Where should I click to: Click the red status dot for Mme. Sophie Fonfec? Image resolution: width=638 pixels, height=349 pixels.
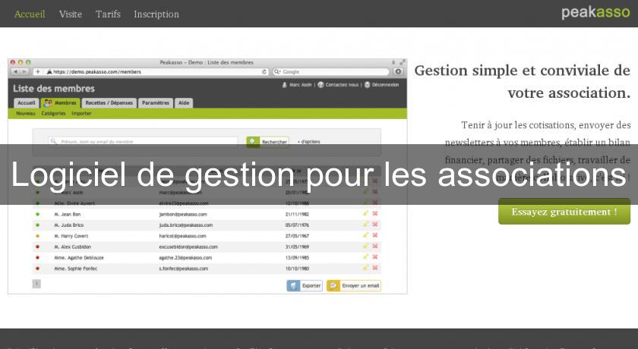pos(38,269)
